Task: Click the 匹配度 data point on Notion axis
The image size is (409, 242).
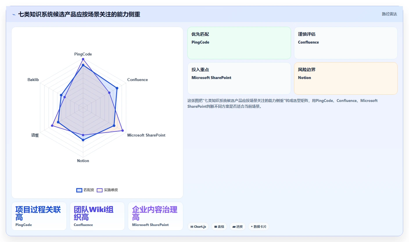Action: coord(83,140)
